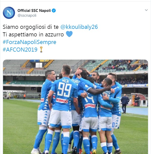This screenshot has height=154, width=151.
Task: Open the attached team celebration photo
Action: [75, 107]
